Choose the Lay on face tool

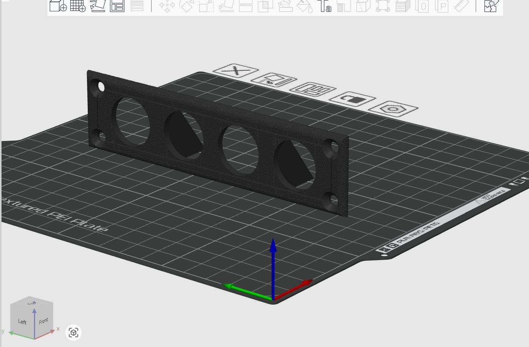(x=226, y=6)
